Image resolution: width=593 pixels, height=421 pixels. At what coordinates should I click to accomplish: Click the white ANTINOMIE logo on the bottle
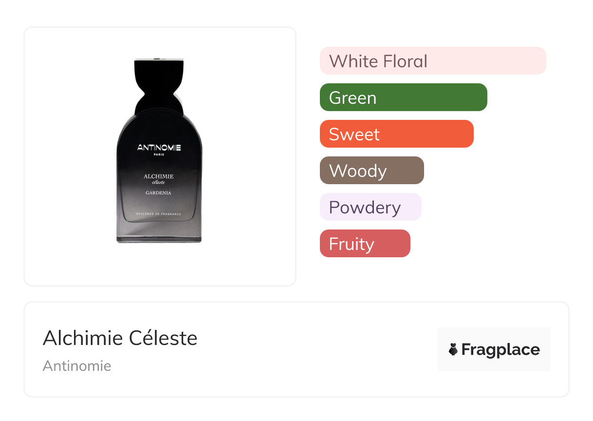(x=159, y=148)
